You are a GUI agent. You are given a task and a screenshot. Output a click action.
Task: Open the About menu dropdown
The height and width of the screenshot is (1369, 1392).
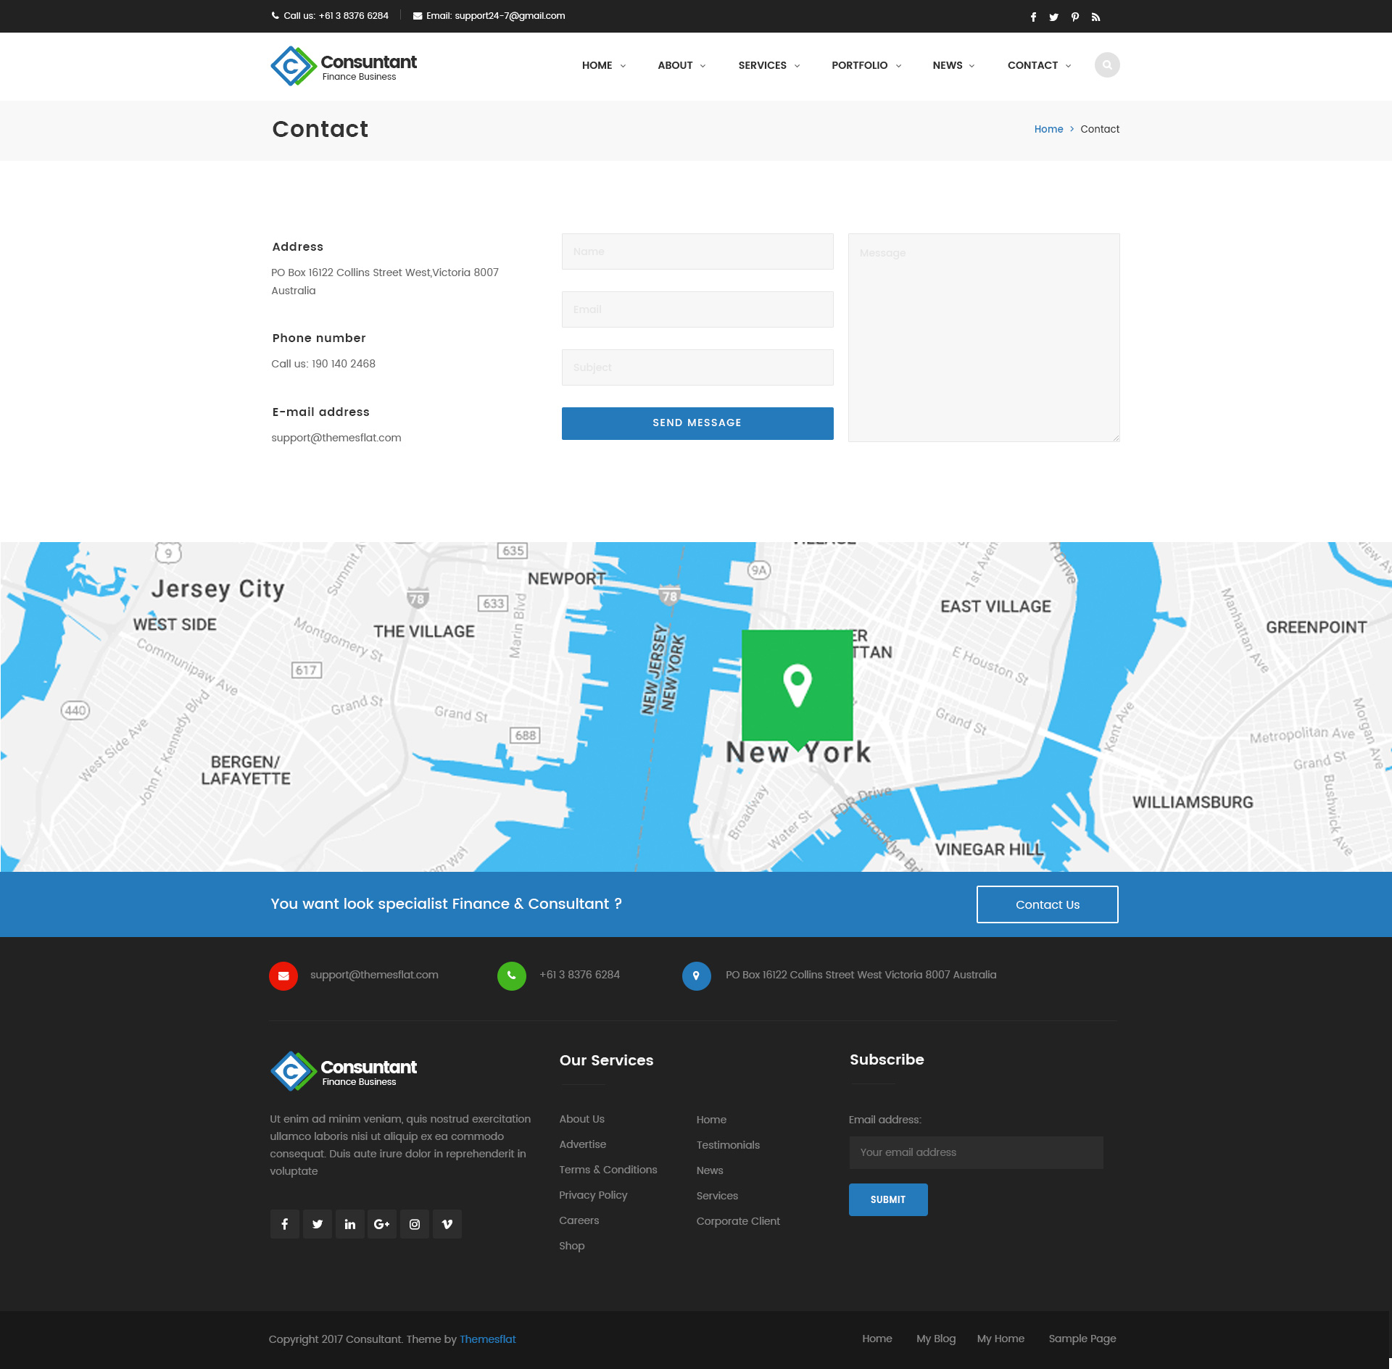[x=681, y=65]
